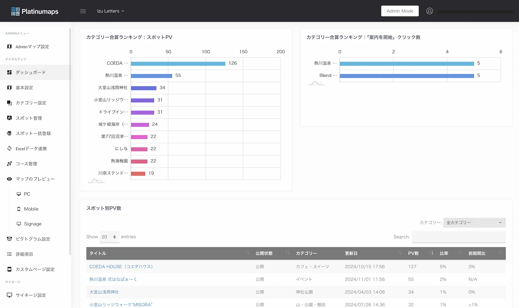Image resolution: width=519 pixels, height=308 pixels.
Task: Open the COEDA HOUSE spot link
Action: click(x=121, y=266)
